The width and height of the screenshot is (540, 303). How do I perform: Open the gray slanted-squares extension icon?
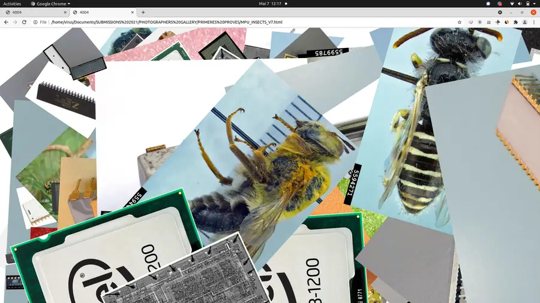click(471, 22)
